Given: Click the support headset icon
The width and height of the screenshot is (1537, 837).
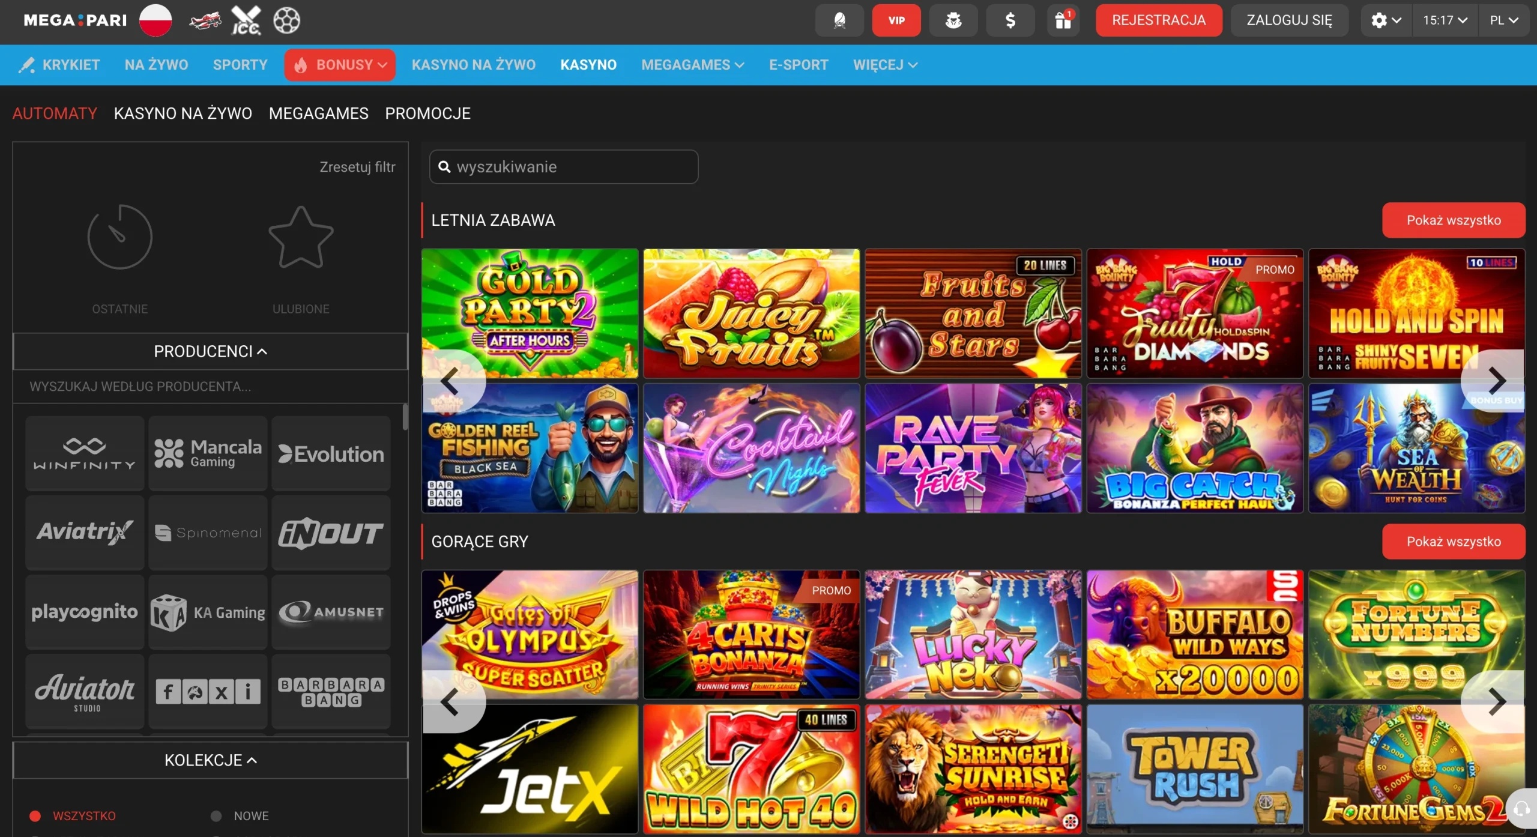Looking at the screenshot, I should click(1521, 810).
